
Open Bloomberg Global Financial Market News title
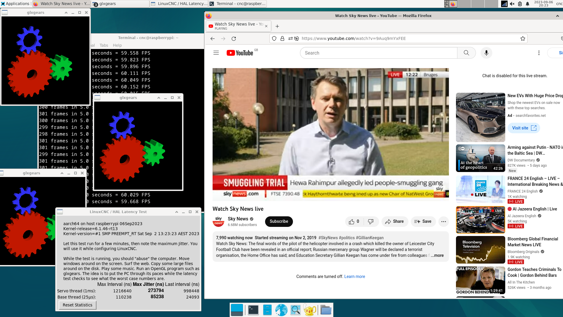click(x=533, y=242)
